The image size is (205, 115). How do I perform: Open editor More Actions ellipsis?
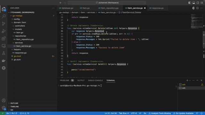tap(201, 8)
